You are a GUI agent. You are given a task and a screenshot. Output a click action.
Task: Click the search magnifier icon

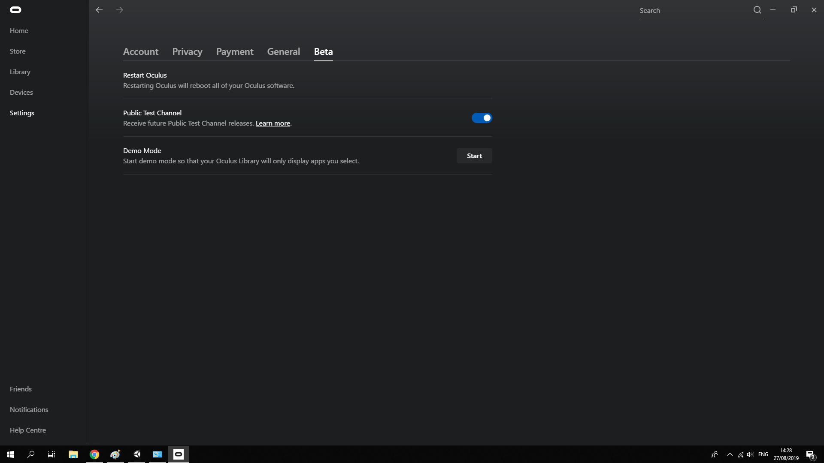tap(757, 10)
